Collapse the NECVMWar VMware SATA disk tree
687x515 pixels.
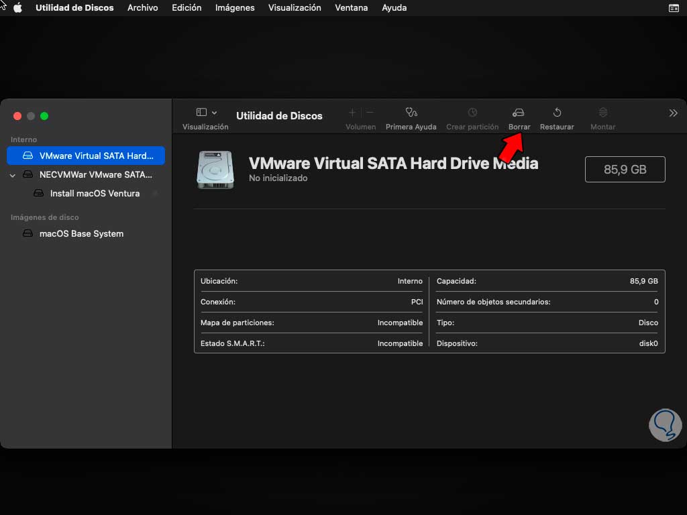pyautogui.click(x=13, y=175)
